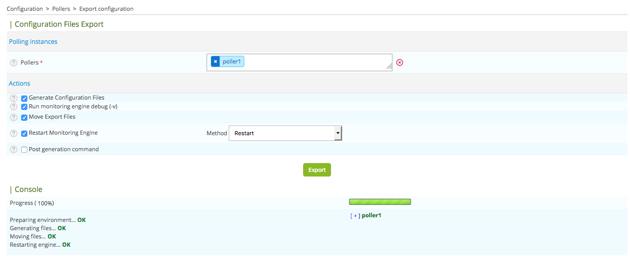Click help icon beside Post generation command
This screenshot has height=256, width=630.
14,150
